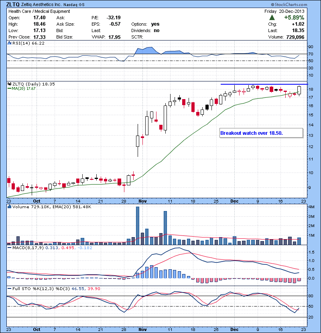Click the MA(20) 17.67 legend text
321x333 pixels.
coord(24,89)
